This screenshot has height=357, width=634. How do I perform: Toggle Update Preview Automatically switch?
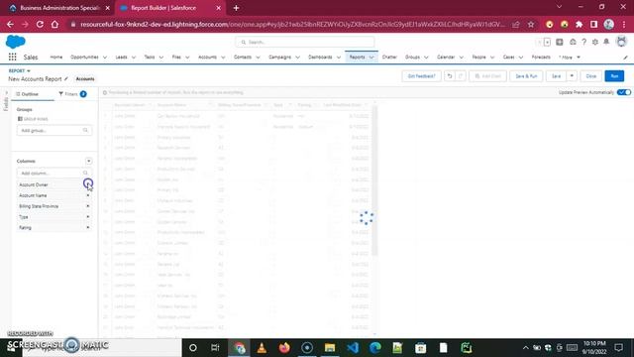coord(624,92)
